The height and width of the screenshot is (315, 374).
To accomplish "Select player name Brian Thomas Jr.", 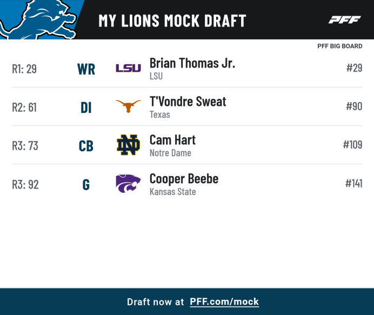I will pyautogui.click(x=192, y=63).
